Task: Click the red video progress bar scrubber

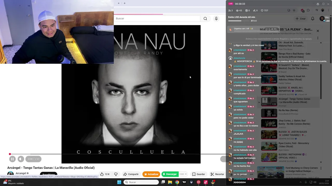Action: [10, 154]
